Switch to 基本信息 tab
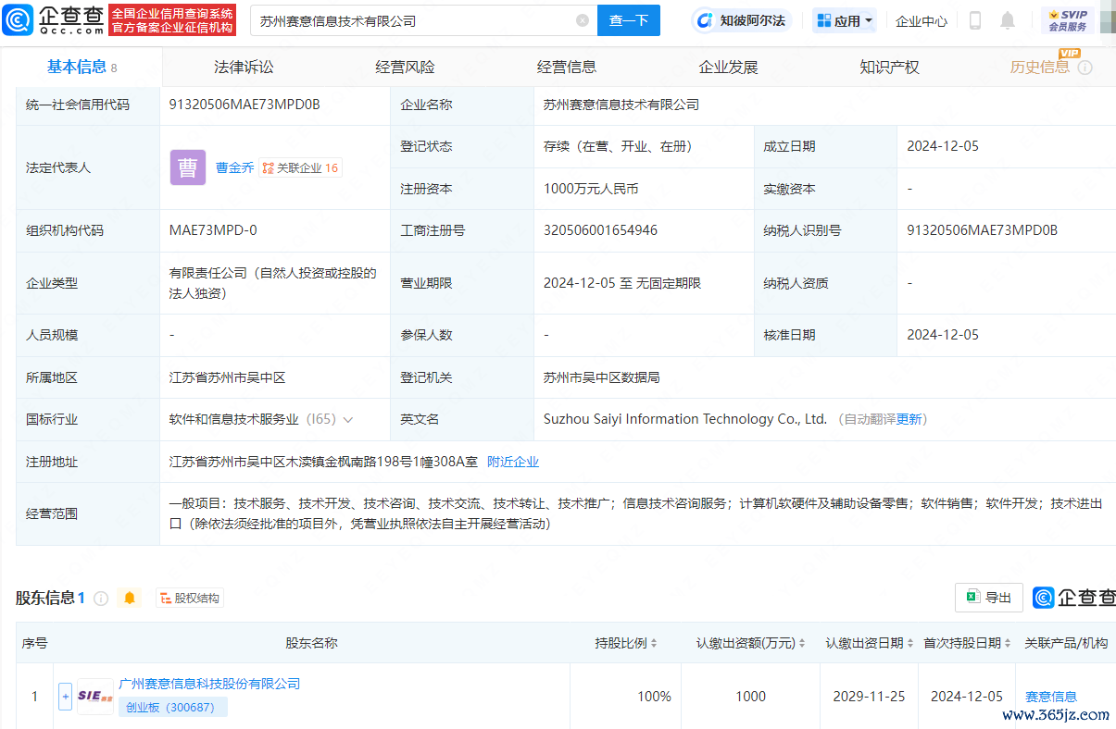 pyautogui.click(x=82, y=67)
